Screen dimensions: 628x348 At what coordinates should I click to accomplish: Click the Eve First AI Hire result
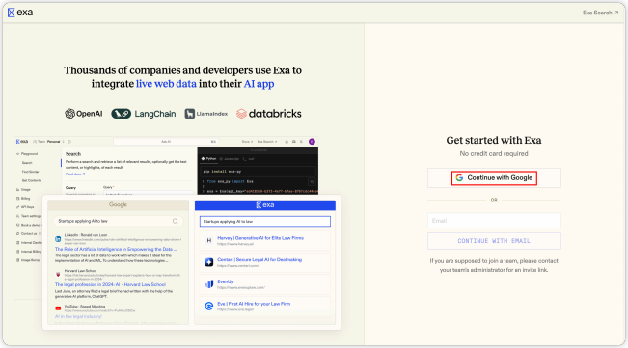[265, 306]
